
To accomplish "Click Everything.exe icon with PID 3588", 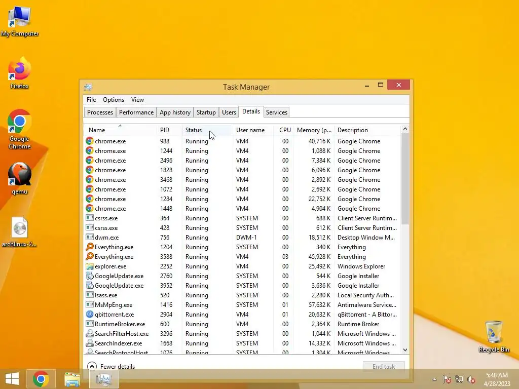I will click(x=89, y=256).
